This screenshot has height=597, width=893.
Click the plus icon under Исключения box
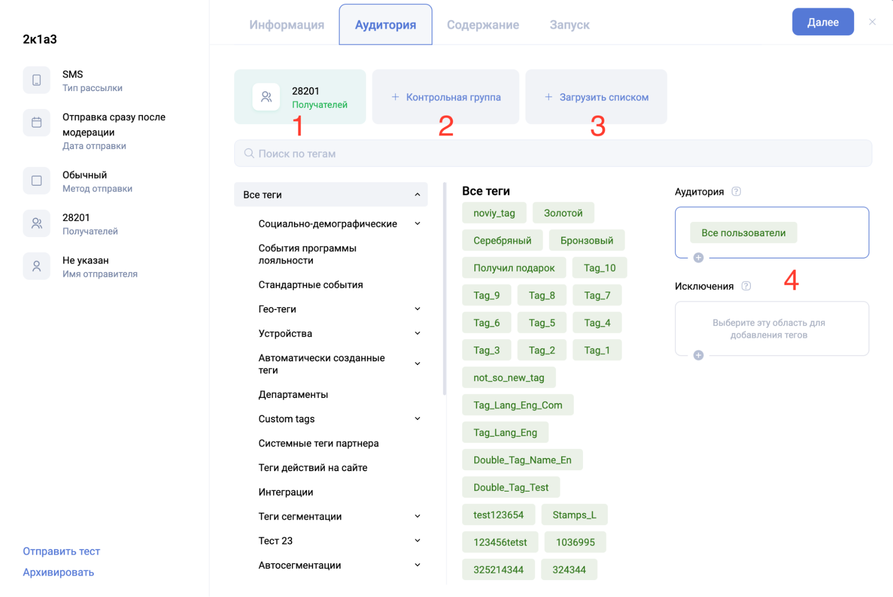tap(698, 355)
